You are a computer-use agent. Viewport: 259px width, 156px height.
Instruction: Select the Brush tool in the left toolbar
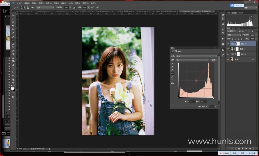[13, 40]
